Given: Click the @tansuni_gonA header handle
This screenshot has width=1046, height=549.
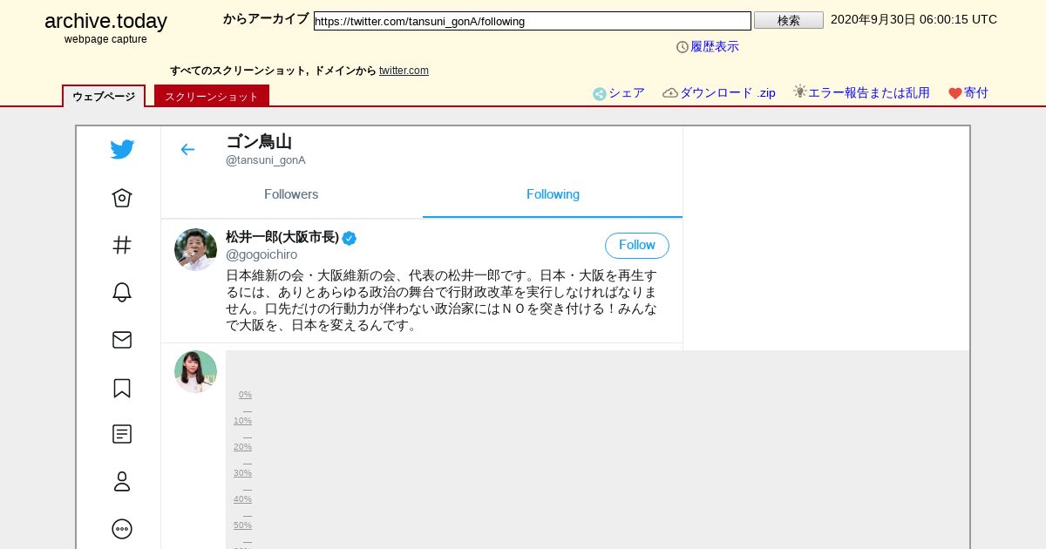Looking at the screenshot, I should pyautogui.click(x=266, y=160).
